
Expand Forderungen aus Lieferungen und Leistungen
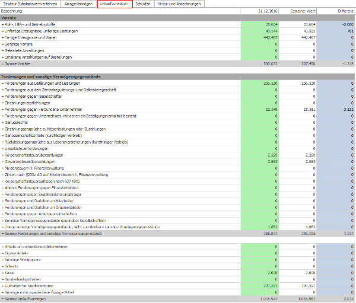click(x=3, y=83)
